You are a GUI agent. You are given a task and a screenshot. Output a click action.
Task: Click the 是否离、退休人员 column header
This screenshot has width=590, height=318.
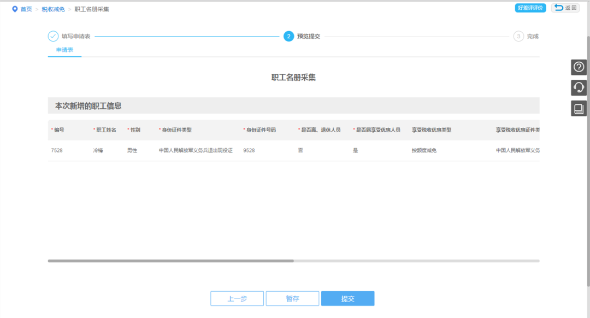click(x=321, y=130)
